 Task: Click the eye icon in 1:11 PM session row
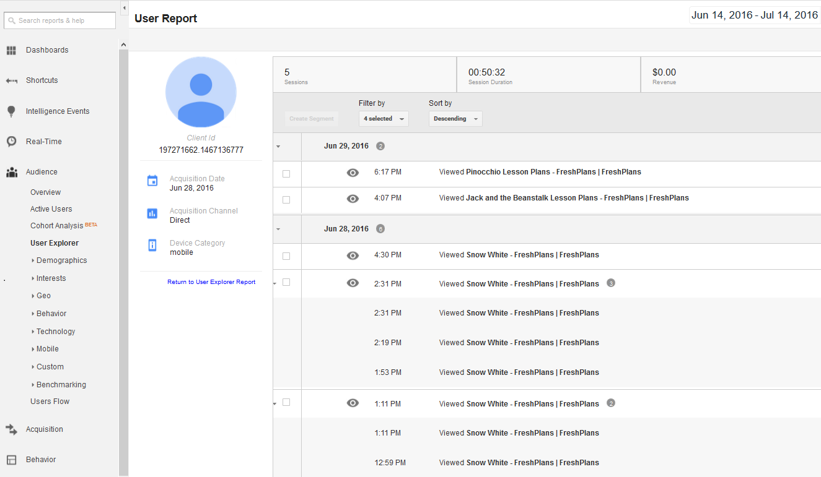pos(353,403)
